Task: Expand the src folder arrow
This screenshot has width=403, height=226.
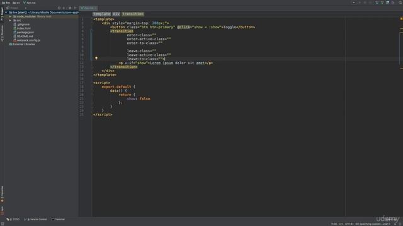Action: point(10,20)
